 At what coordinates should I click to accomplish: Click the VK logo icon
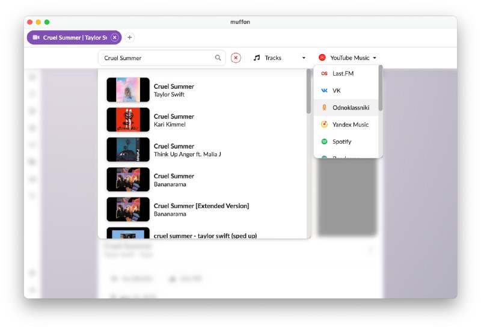pos(324,91)
